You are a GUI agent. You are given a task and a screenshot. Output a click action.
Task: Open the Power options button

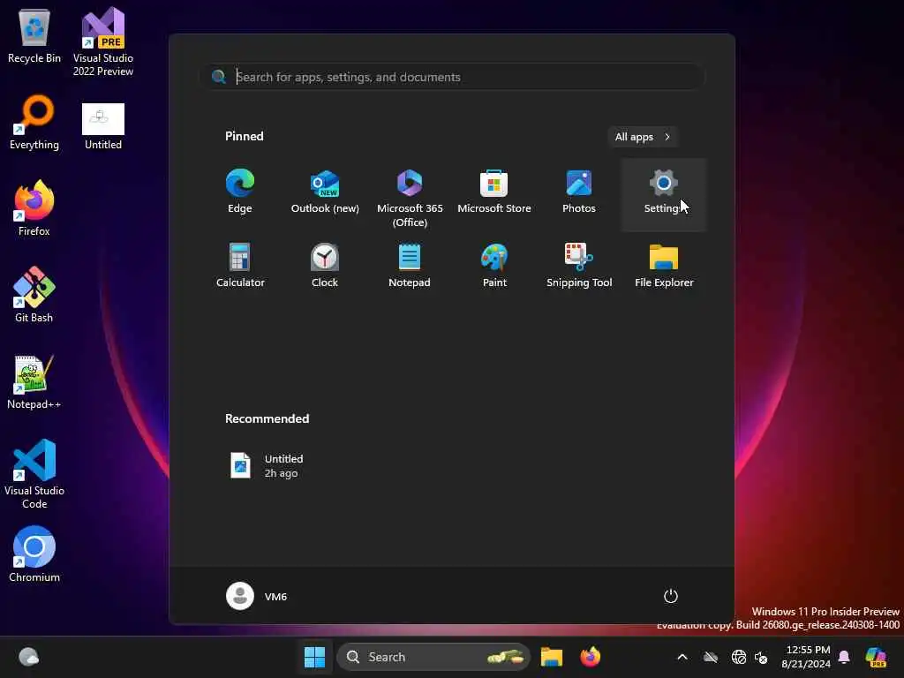(670, 596)
